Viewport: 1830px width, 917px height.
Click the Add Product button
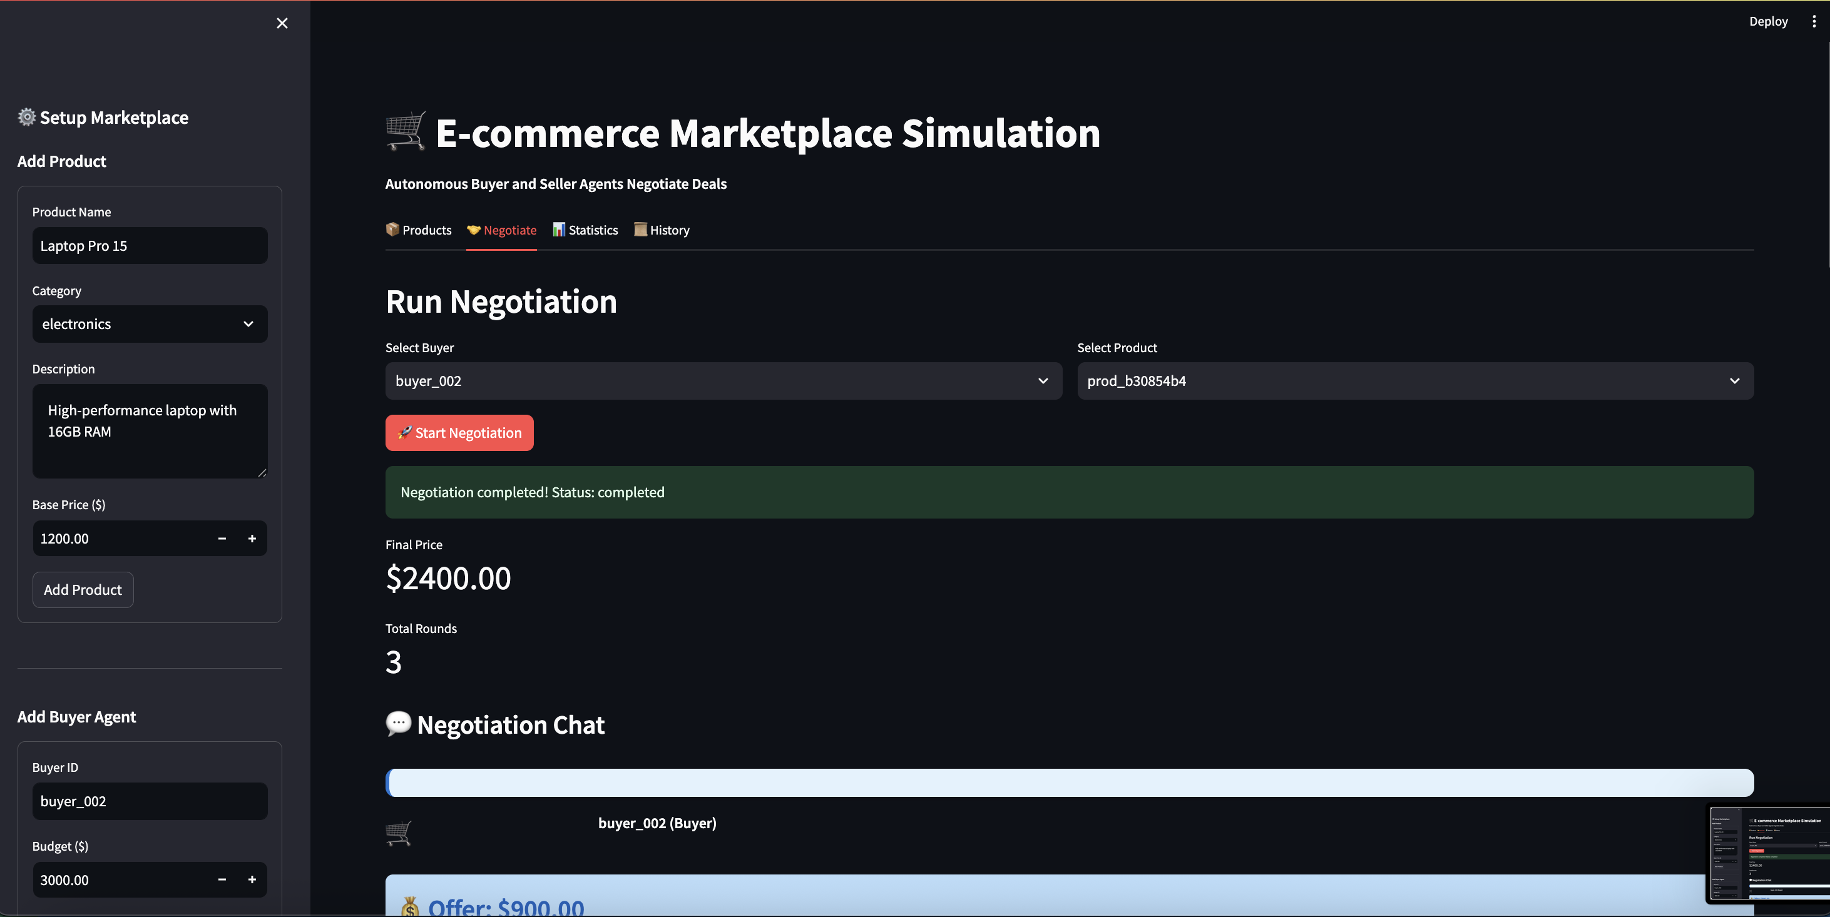point(83,590)
